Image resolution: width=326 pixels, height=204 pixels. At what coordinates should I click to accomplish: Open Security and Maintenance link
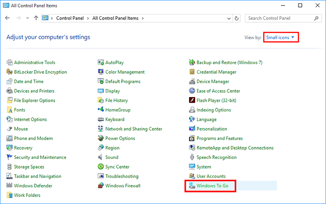pos(40,158)
